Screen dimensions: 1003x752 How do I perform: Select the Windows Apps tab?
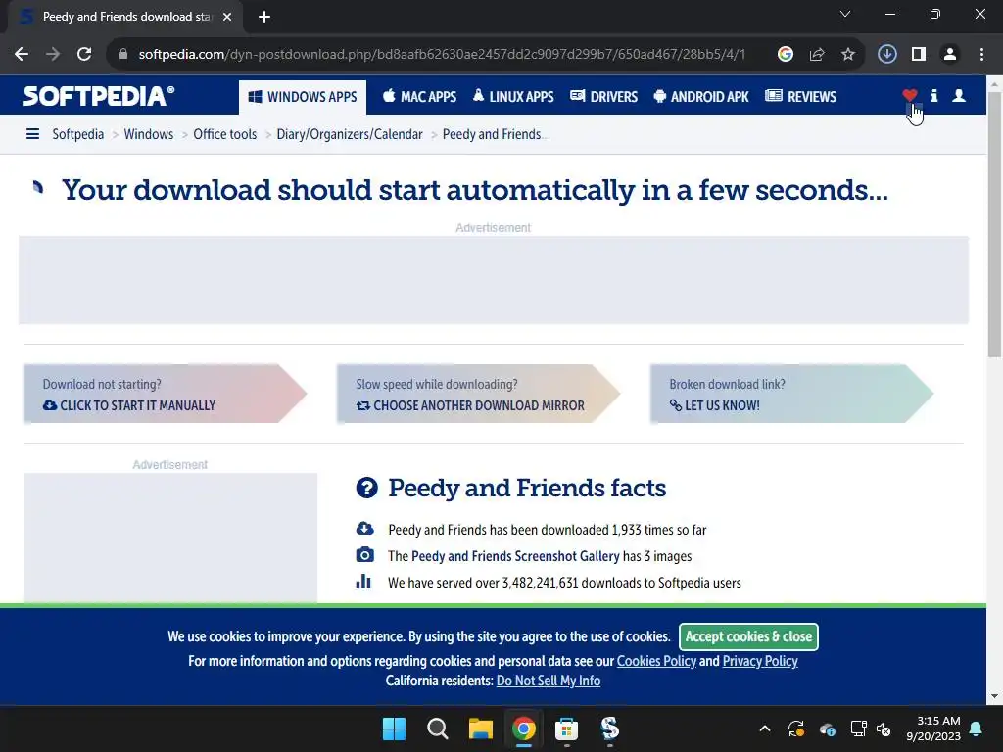(x=303, y=97)
